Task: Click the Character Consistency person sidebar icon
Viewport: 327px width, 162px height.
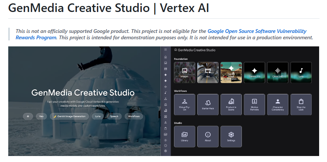Action: [x=165, y=122]
